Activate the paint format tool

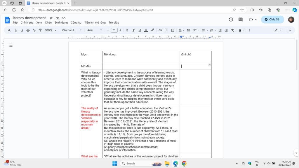(40, 30)
